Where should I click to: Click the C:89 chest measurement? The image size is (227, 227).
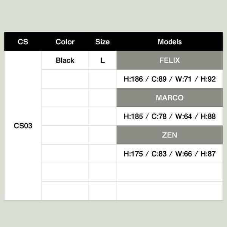click(x=159, y=79)
